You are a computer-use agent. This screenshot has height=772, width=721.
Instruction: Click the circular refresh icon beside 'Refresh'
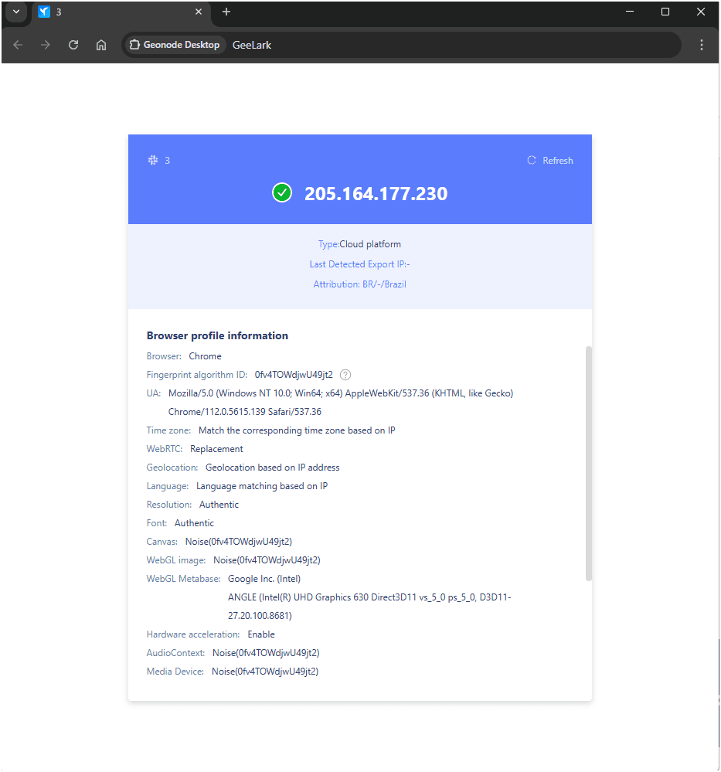pyautogui.click(x=531, y=160)
